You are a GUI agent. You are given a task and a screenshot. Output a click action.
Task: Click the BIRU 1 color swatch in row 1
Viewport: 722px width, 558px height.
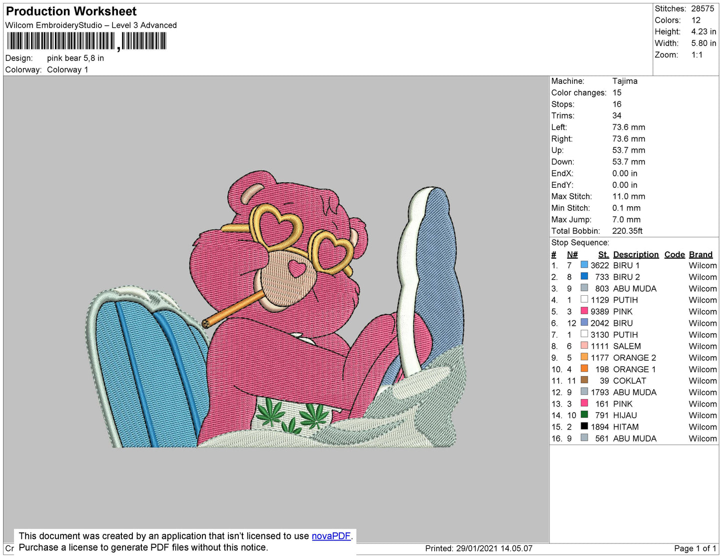[584, 265]
